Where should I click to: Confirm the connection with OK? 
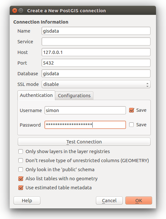(139, 201)
